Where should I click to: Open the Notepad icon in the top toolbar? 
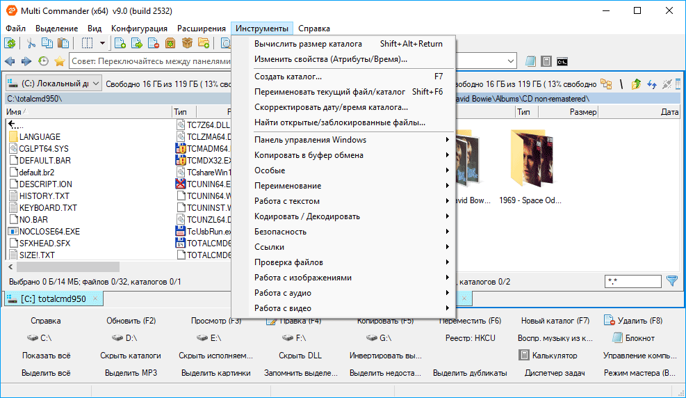tap(530, 61)
